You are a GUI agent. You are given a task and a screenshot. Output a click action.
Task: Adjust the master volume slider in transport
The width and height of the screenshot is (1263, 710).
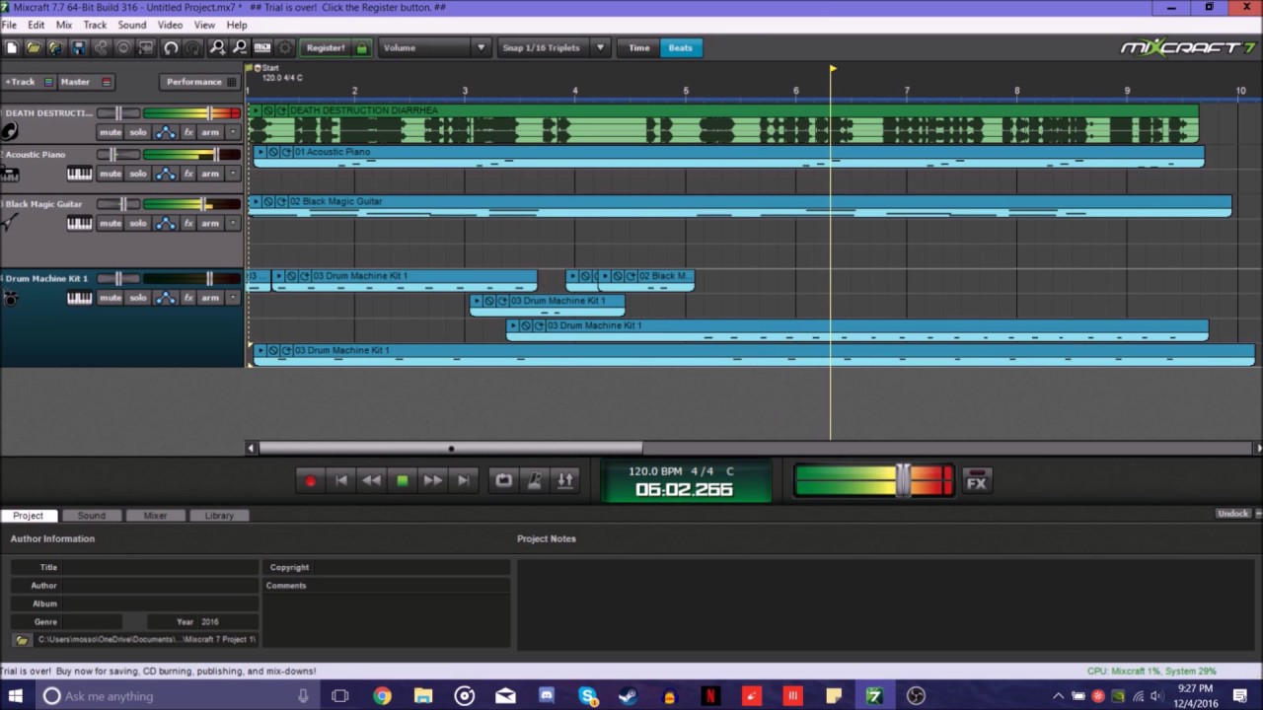(x=903, y=480)
